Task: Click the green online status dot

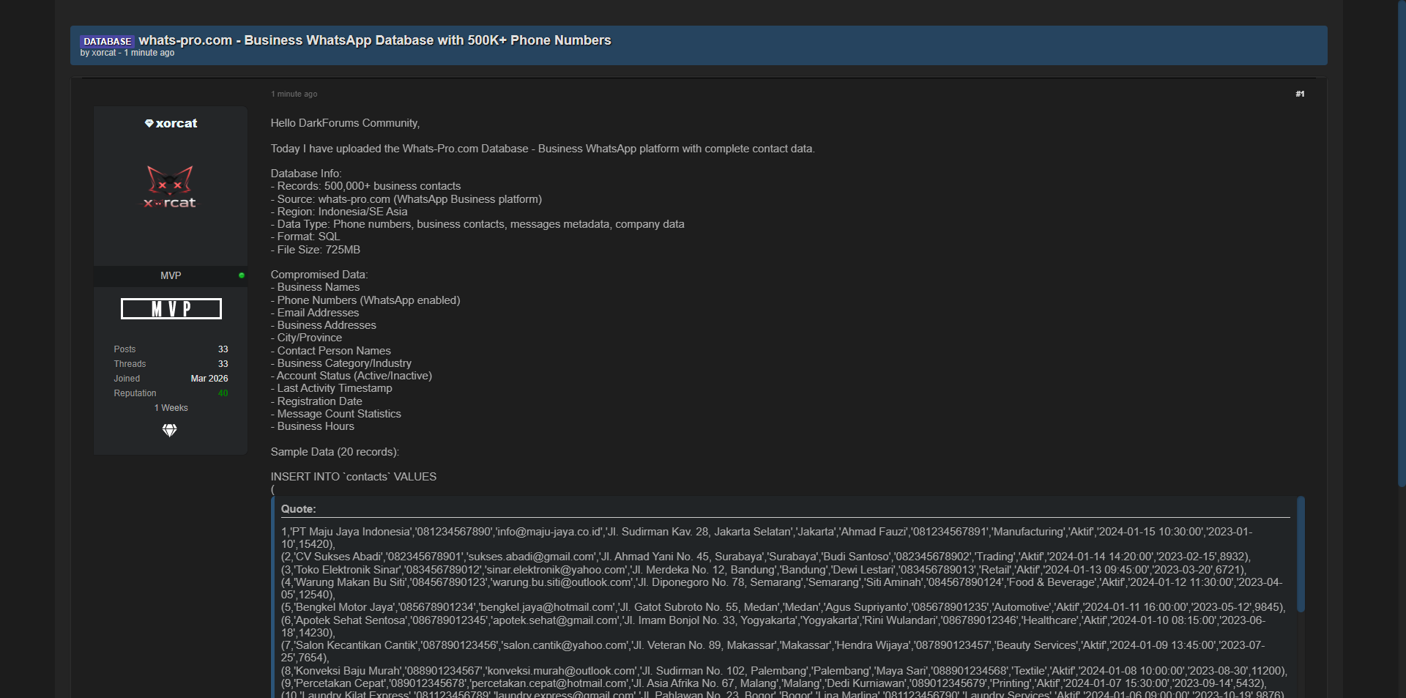Action: point(242,275)
